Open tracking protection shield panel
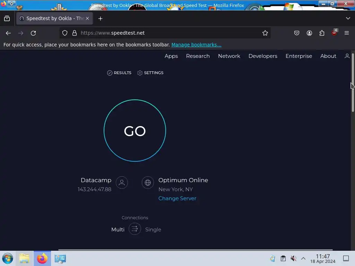355x266 pixels. [x=65, y=33]
